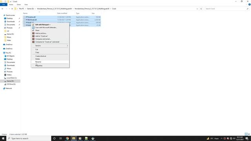
Task: Choose Add to "Crack.rar"
Action: pos(42,36)
